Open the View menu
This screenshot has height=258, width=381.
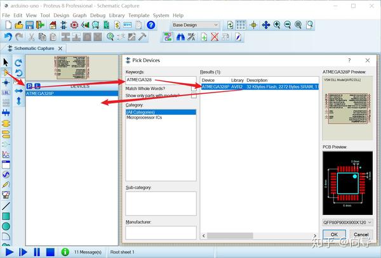(x=31, y=15)
